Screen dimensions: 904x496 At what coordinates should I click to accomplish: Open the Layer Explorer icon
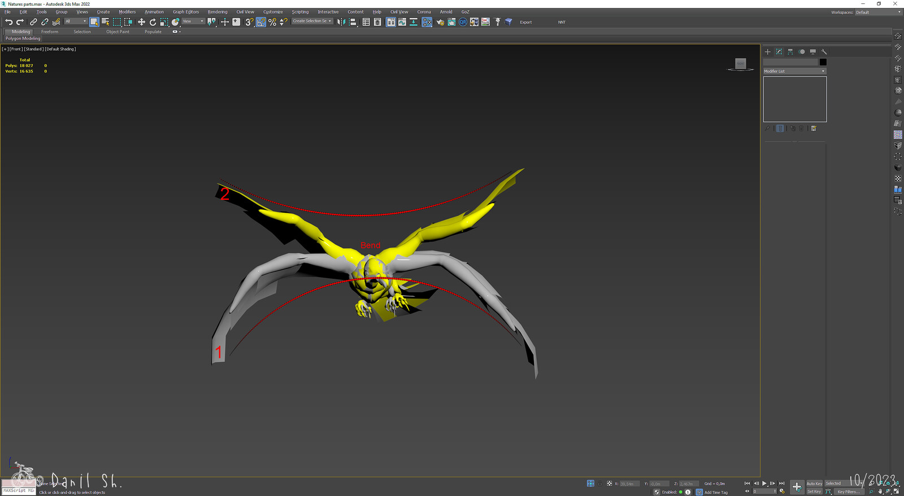(x=377, y=22)
